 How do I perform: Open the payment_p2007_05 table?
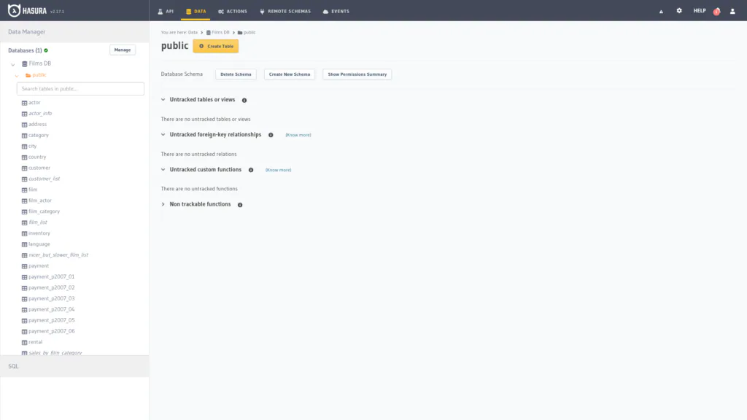coord(52,321)
